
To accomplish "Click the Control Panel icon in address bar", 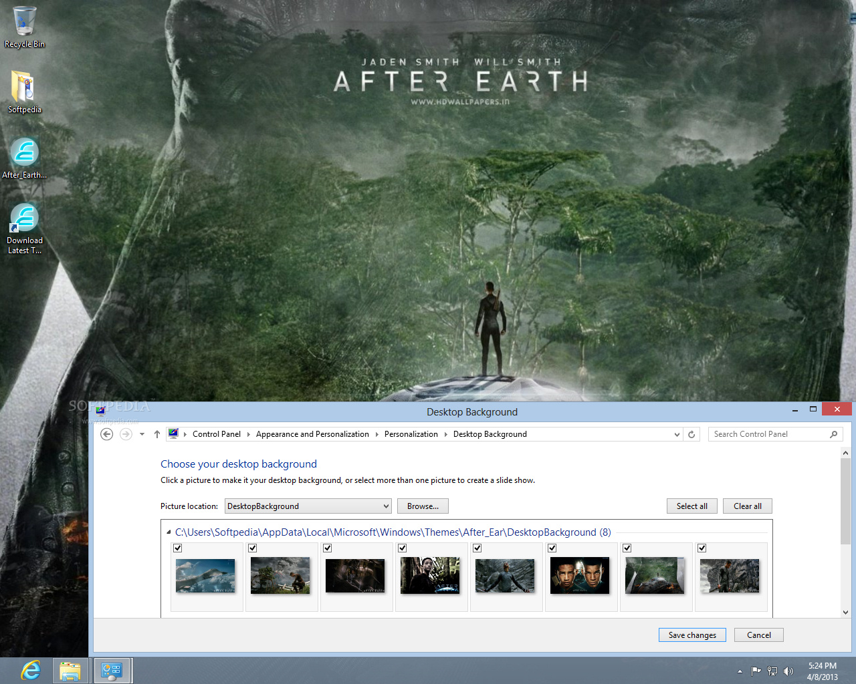I will tap(173, 434).
